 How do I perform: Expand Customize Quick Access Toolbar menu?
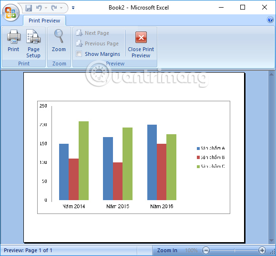tap(73, 8)
